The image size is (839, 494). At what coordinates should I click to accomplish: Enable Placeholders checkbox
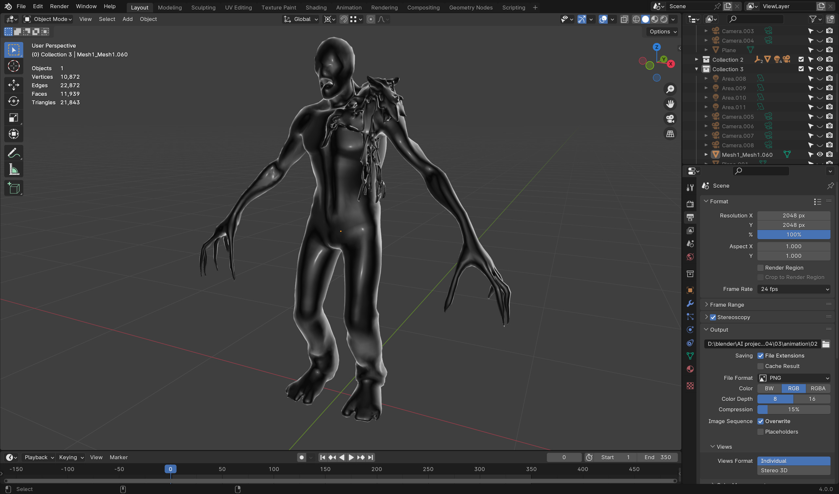(x=760, y=432)
